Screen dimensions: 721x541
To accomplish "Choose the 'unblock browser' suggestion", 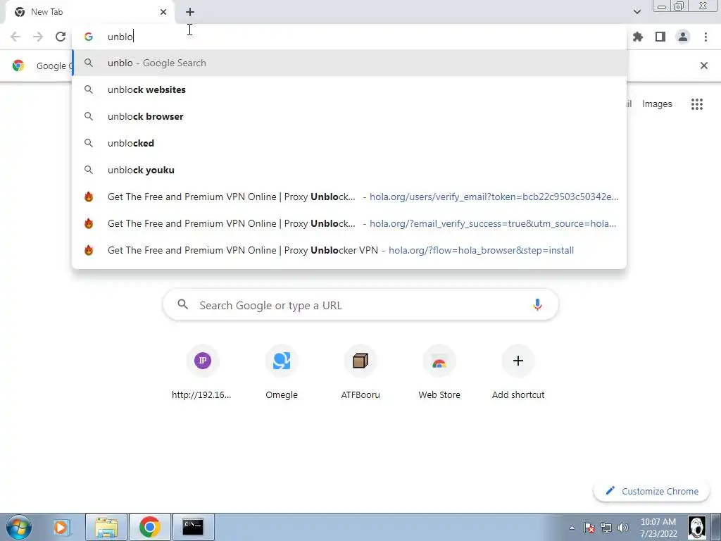I will pos(349,116).
